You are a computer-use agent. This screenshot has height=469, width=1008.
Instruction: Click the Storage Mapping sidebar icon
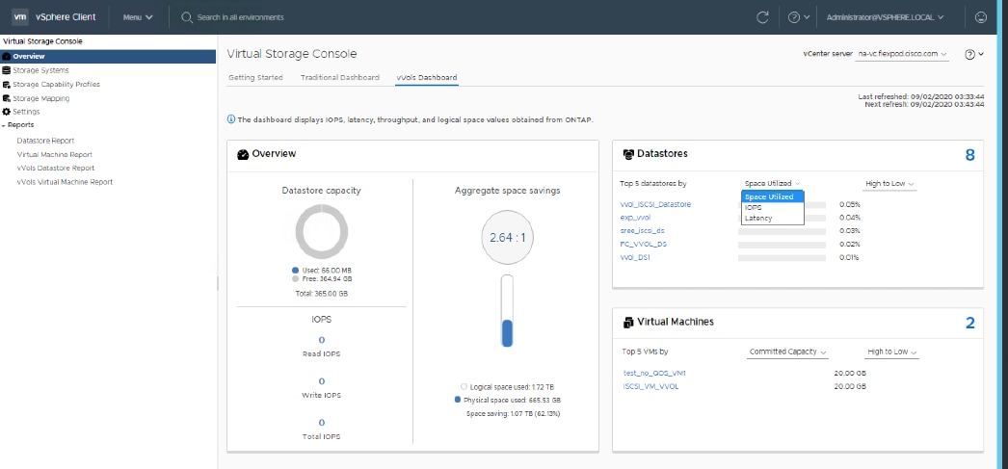click(7, 98)
